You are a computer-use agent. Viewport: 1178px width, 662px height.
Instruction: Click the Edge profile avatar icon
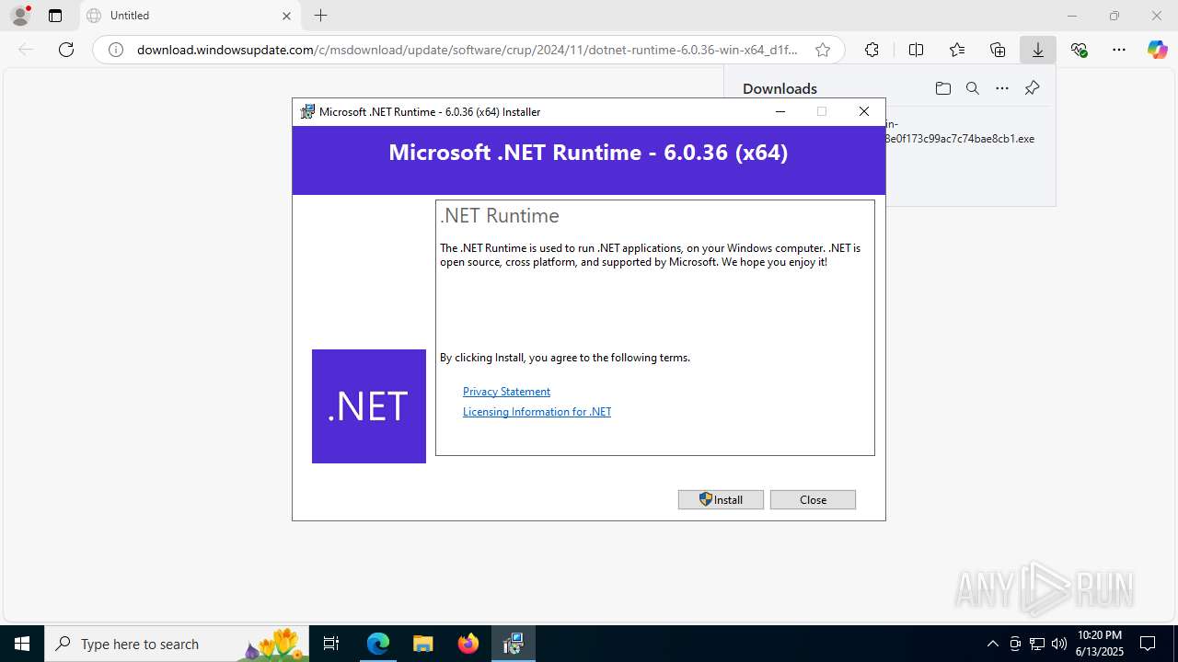tap(20, 16)
